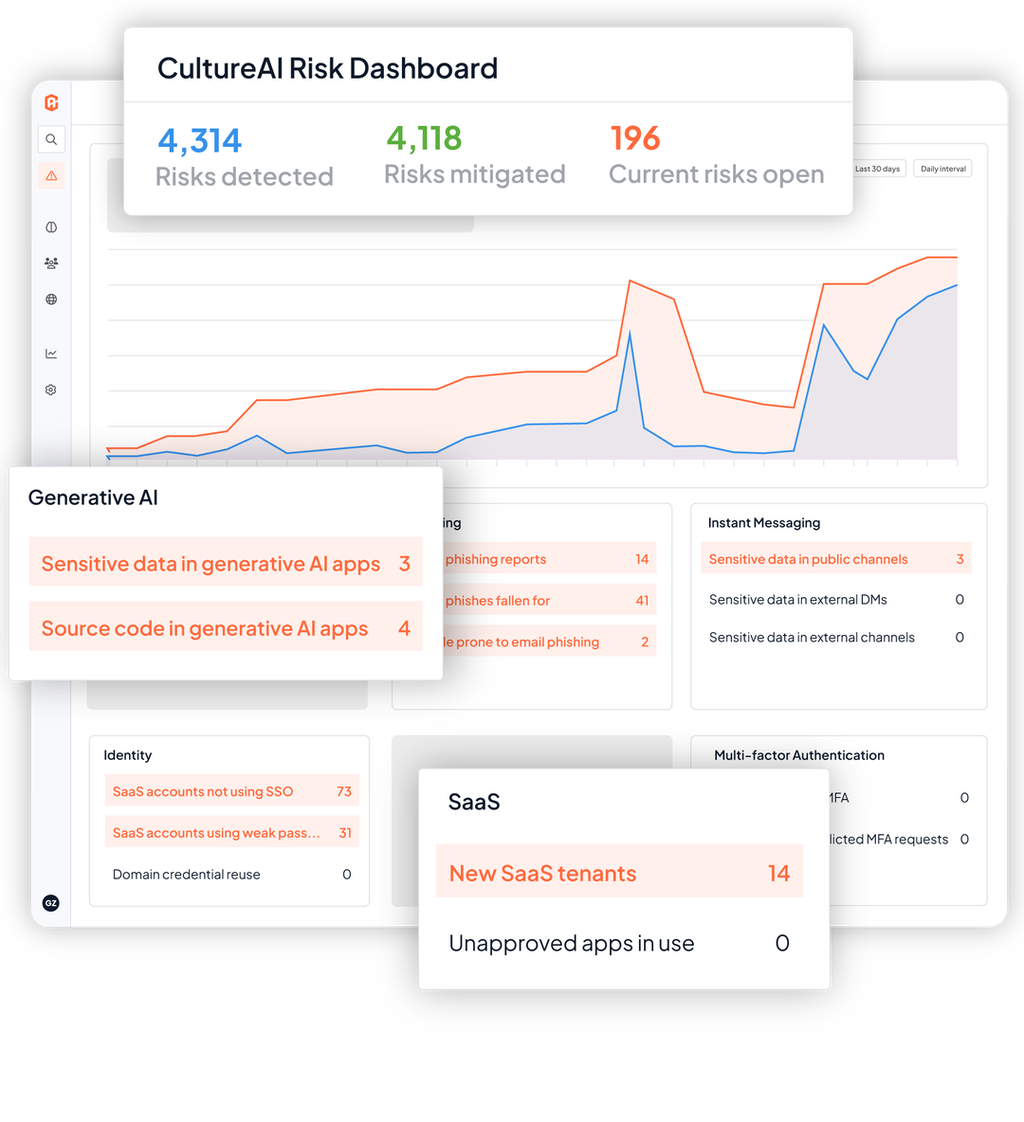Click the Instant Messaging card heading
This screenshot has width=1024, height=1122.
[764, 523]
